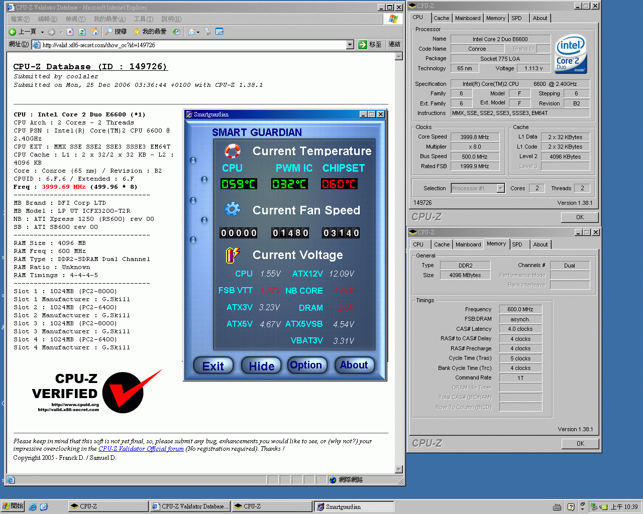The height and width of the screenshot is (514, 643).
Task: Click the gear Current Fan Speed icon
Action: [233, 209]
